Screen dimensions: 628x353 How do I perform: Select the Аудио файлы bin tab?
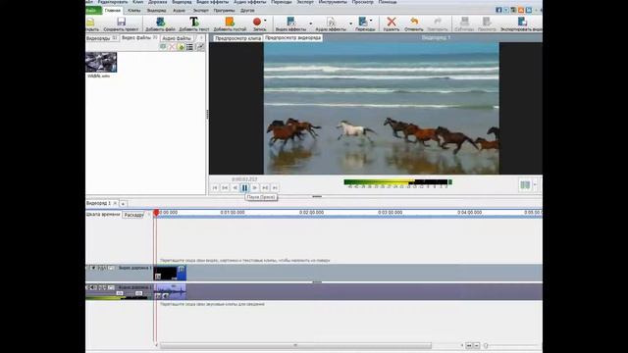tap(177, 38)
